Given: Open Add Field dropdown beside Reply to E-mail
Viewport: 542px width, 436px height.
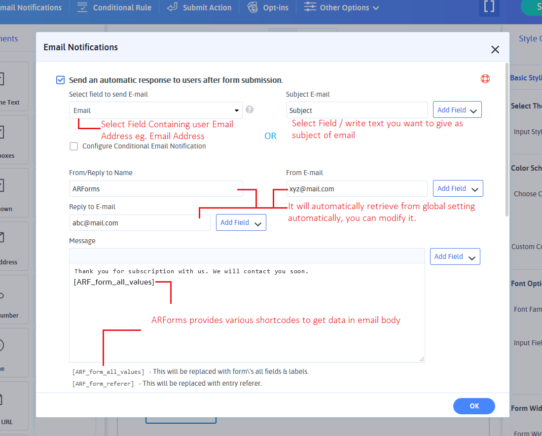Looking at the screenshot, I should point(241,222).
